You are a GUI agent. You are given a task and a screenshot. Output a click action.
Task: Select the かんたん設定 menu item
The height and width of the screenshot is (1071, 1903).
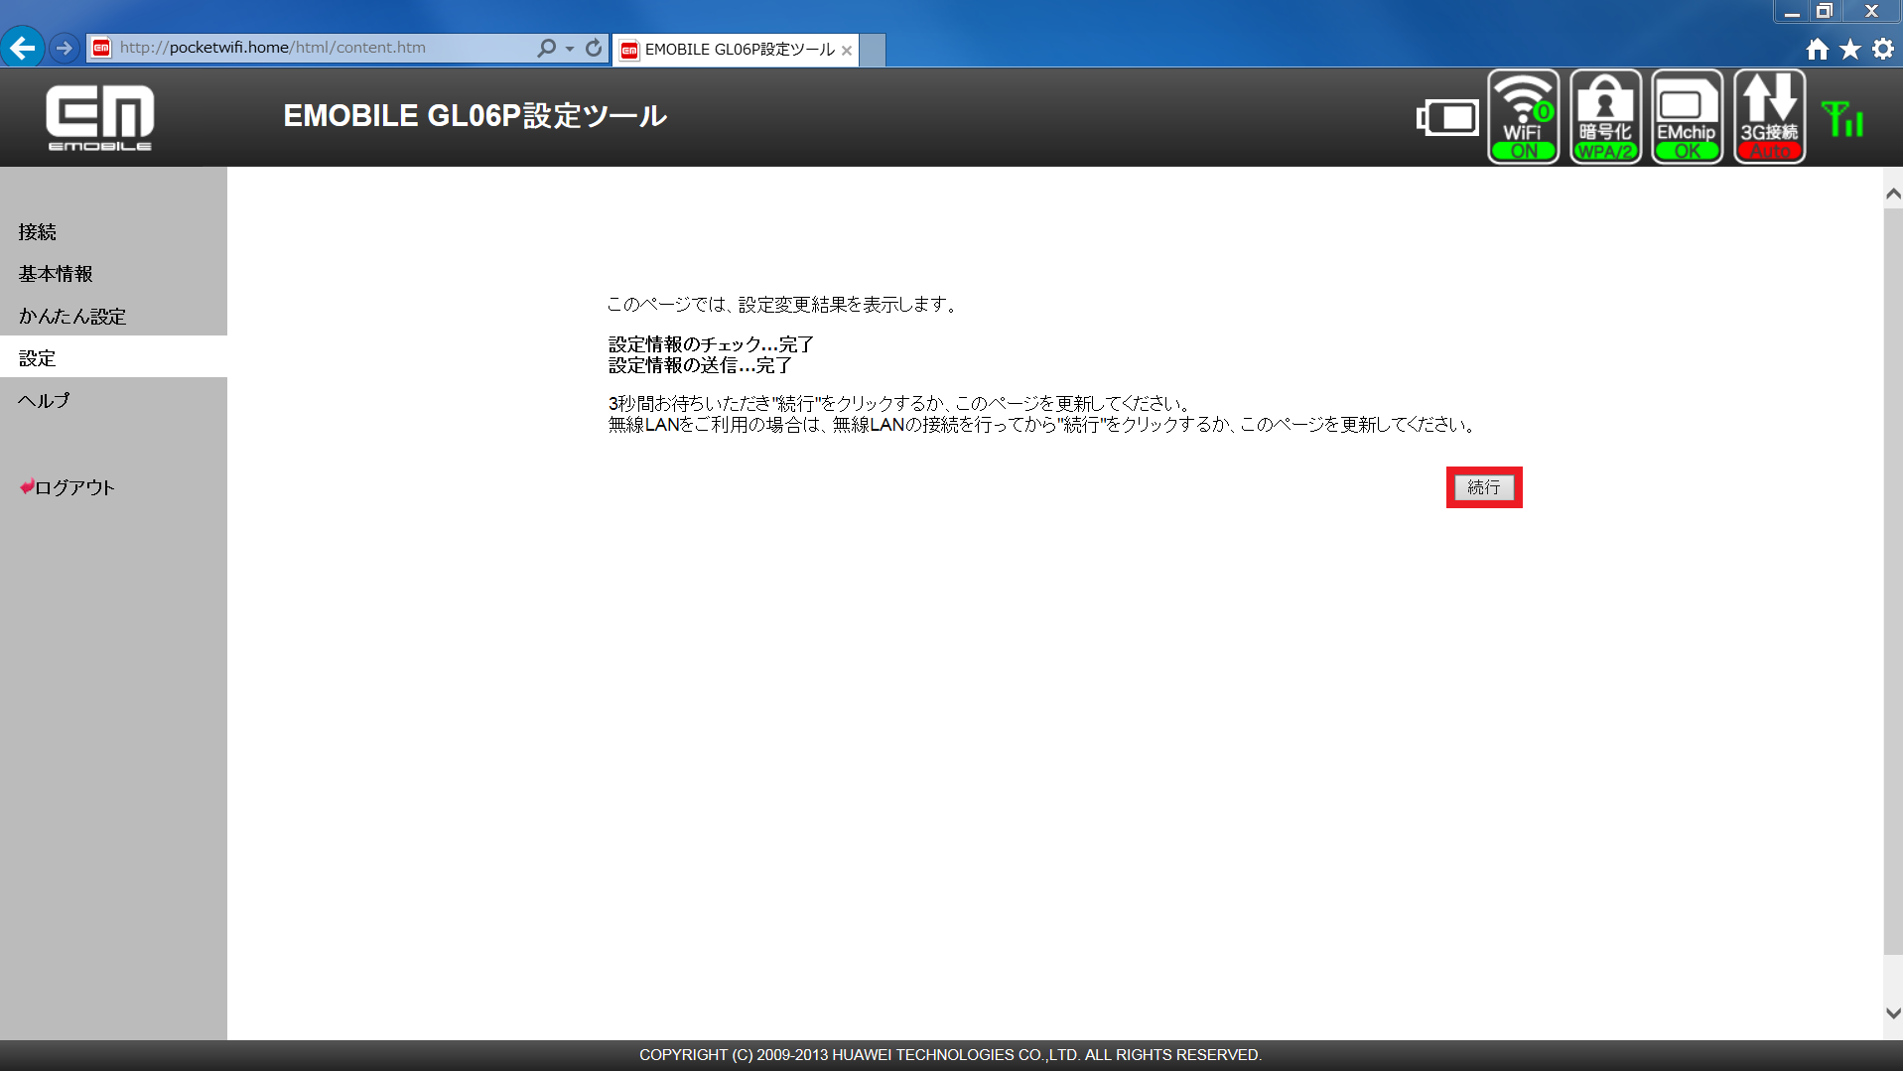coord(72,316)
